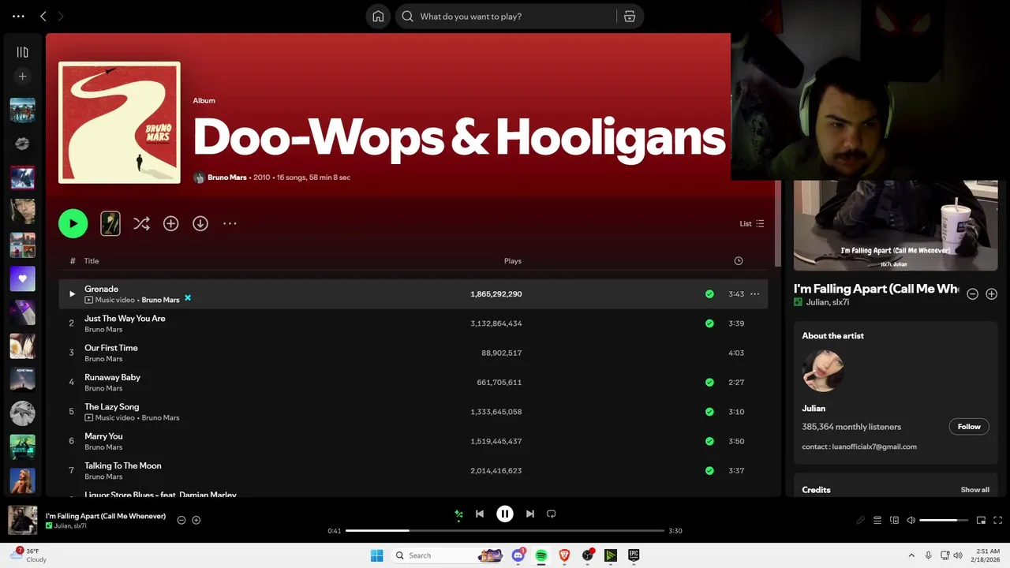Mute volume with speaker icon

[x=911, y=520]
